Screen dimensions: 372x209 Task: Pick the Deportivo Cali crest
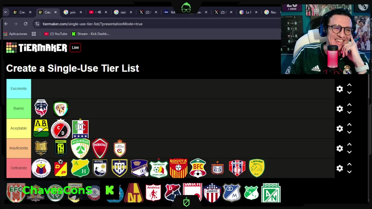(x=251, y=192)
